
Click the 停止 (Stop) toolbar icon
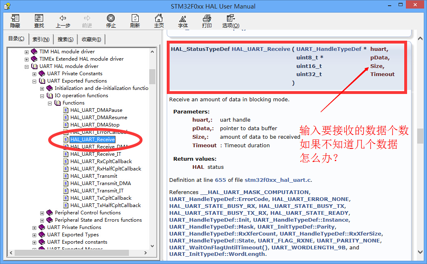[111, 18]
